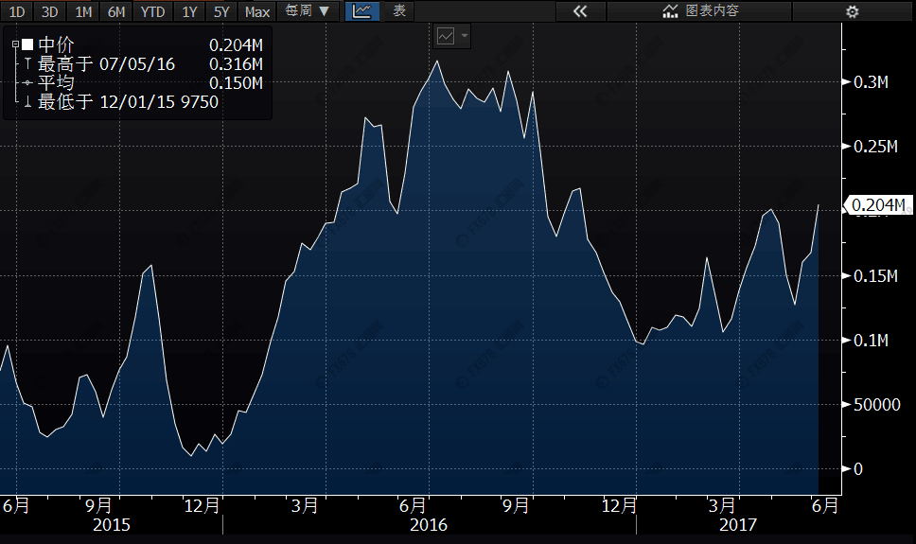Set the chart to 5Y
The height and width of the screenshot is (544, 916).
point(221,11)
